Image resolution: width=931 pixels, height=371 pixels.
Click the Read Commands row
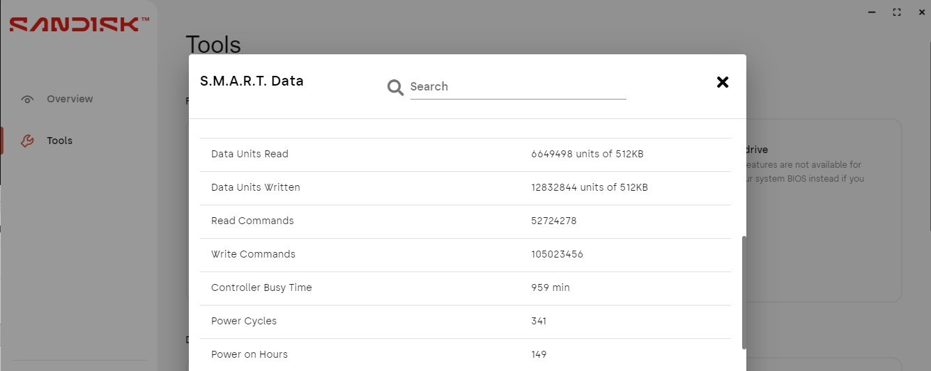(x=465, y=221)
